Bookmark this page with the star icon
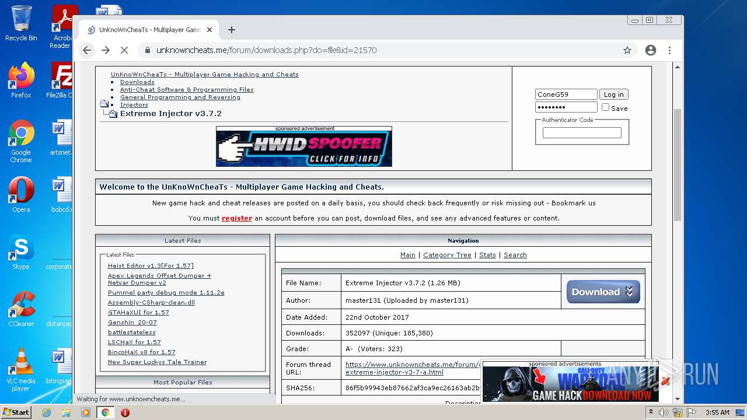This screenshot has height=420, width=747. [627, 50]
